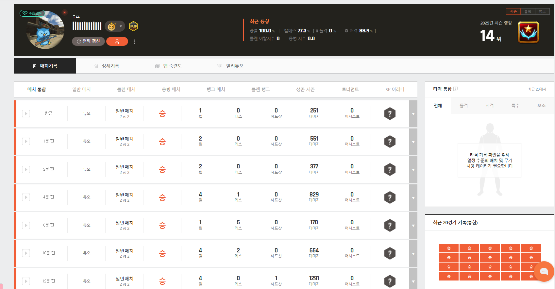Open the orange chat support bubble
This screenshot has height=289, width=555.
click(544, 271)
